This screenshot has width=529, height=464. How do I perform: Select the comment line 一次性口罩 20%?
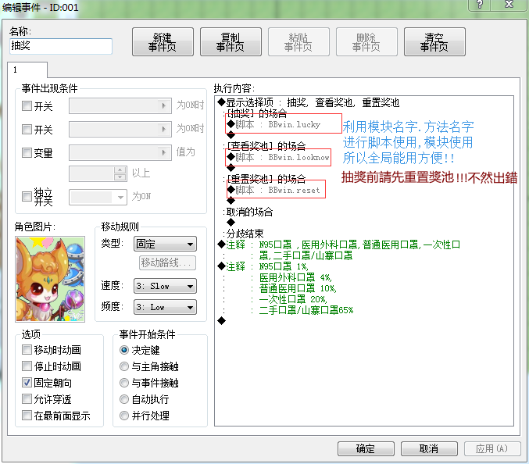[x=293, y=299]
